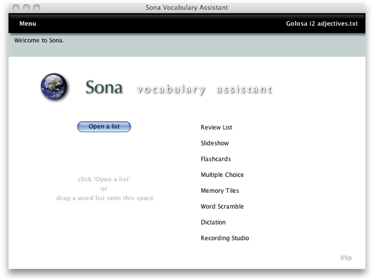The width and height of the screenshot is (375, 278).
Task: Click the Golosa i2 adjectives.txt filename
Action: pos(322,24)
